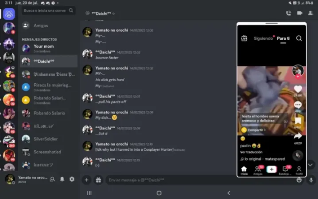Open the emoji picker in message box
The height and width of the screenshot is (199, 318).
point(299,180)
